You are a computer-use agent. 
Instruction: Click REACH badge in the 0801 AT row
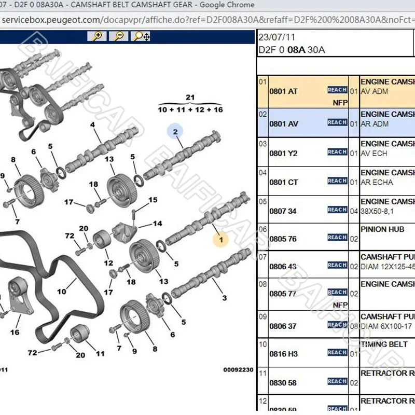[337, 90]
